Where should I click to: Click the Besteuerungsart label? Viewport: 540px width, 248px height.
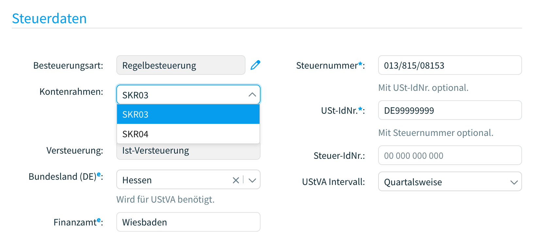click(68, 65)
